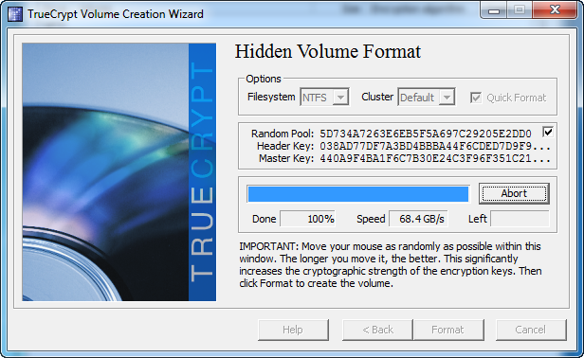This screenshot has height=358, width=584.
Task: Click the TrueCrypt disc artwork image
Action: click(x=119, y=172)
